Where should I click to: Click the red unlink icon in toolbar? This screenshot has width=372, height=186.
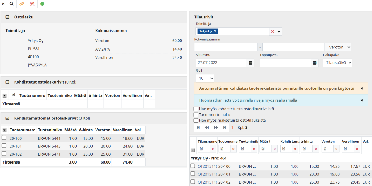point(32,4)
